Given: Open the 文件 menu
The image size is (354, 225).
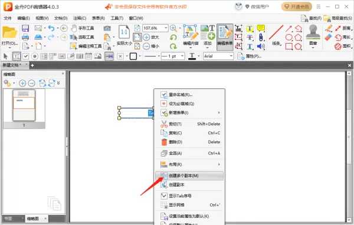Looking at the screenshot, I should tap(8, 18).
